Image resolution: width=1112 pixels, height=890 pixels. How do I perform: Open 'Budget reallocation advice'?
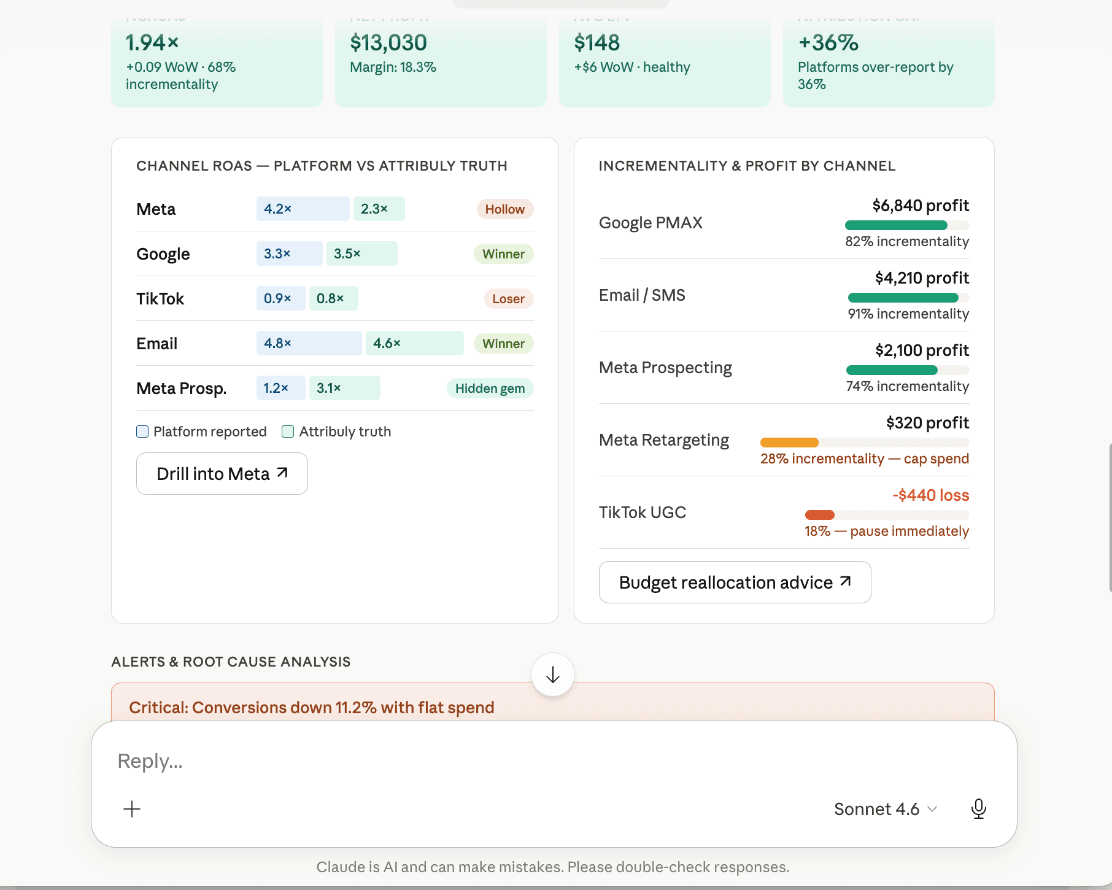pos(735,582)
